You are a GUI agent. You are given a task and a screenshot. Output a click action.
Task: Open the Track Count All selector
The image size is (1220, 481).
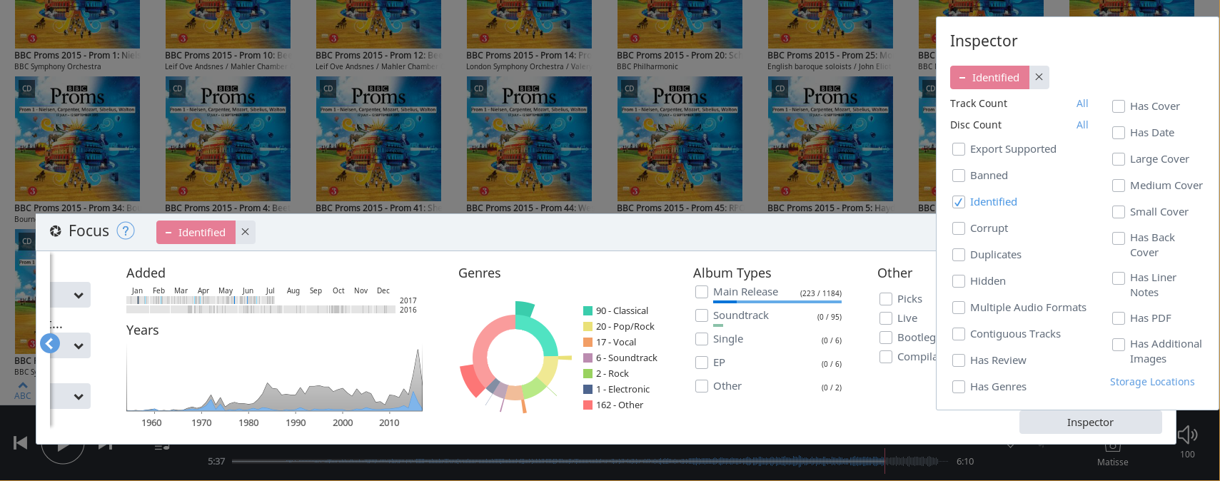[x=1082, y=103]
